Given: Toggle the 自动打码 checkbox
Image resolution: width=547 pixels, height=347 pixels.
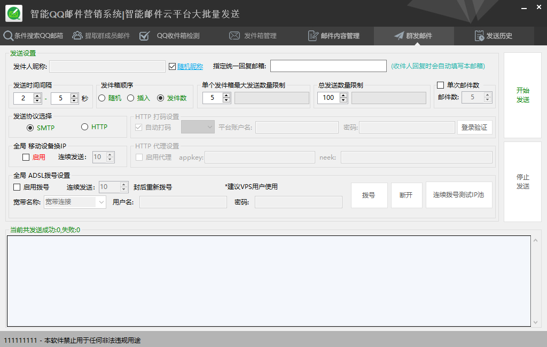Looking at the screenshot, I should [x=138, y=127].
